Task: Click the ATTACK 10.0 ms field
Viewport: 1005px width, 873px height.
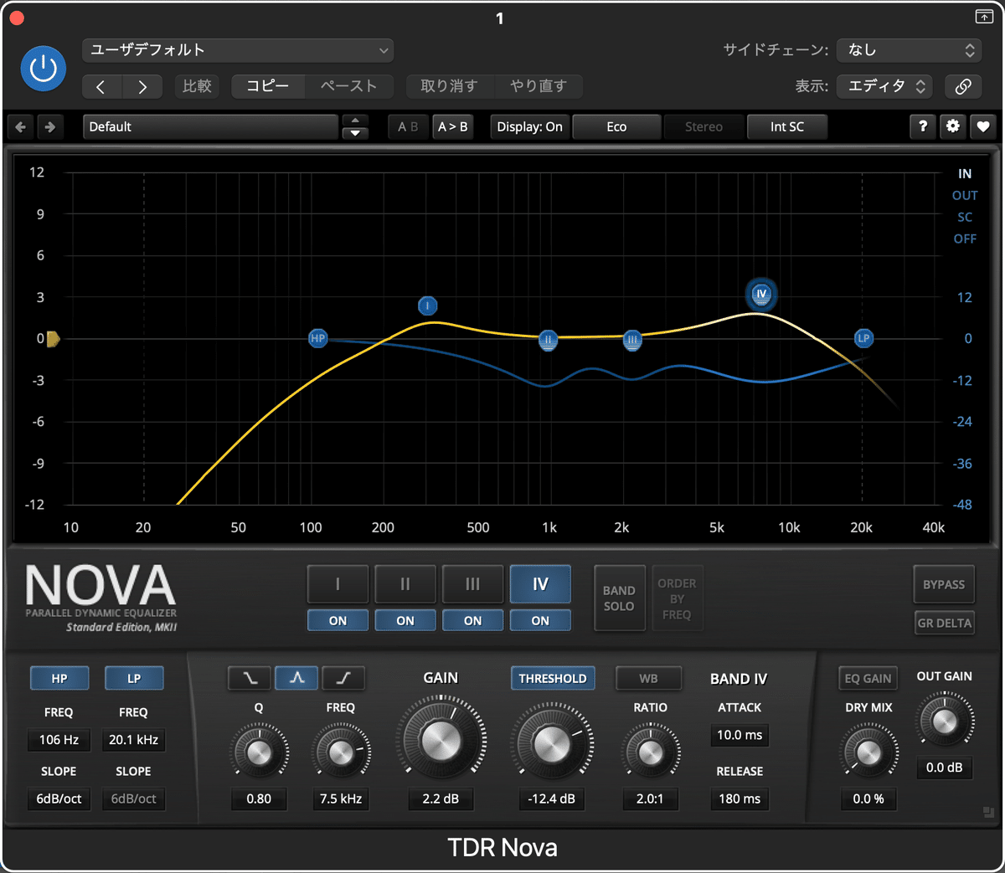Action: 740,735
